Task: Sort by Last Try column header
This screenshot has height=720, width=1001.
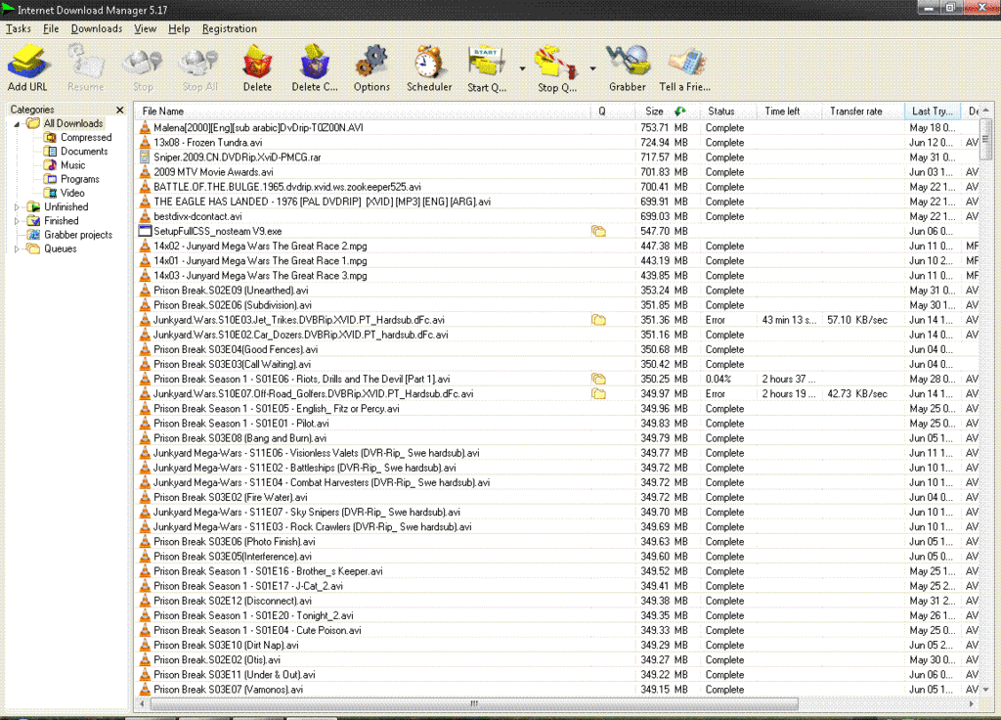Action: 933,112
